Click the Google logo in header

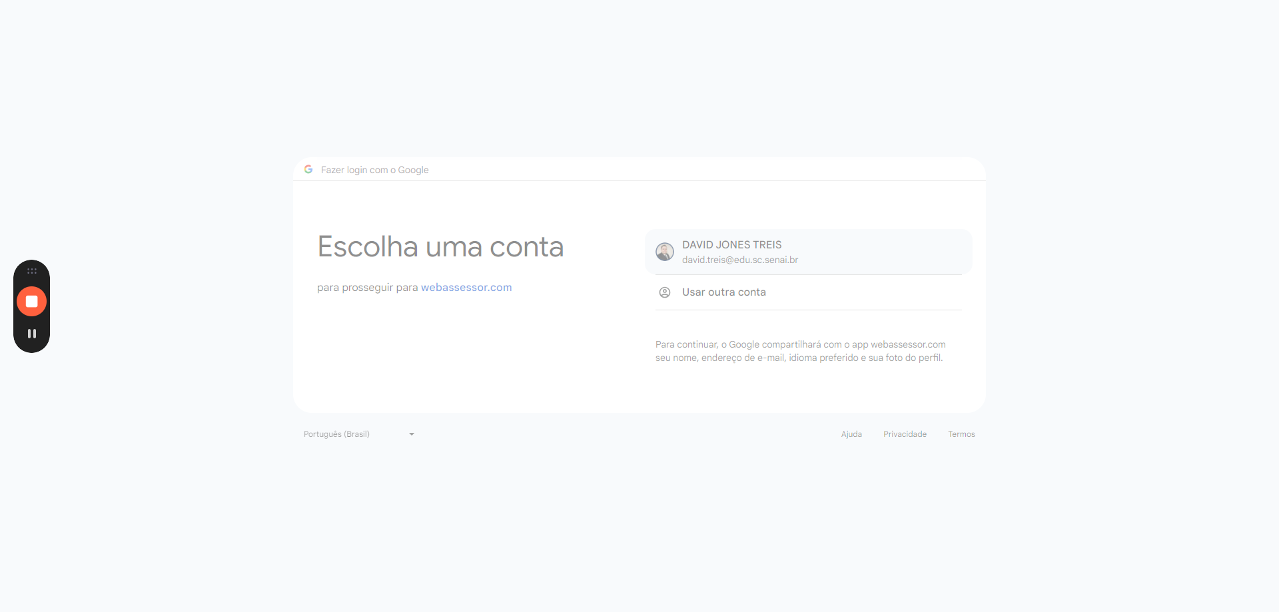pos(308,169)
